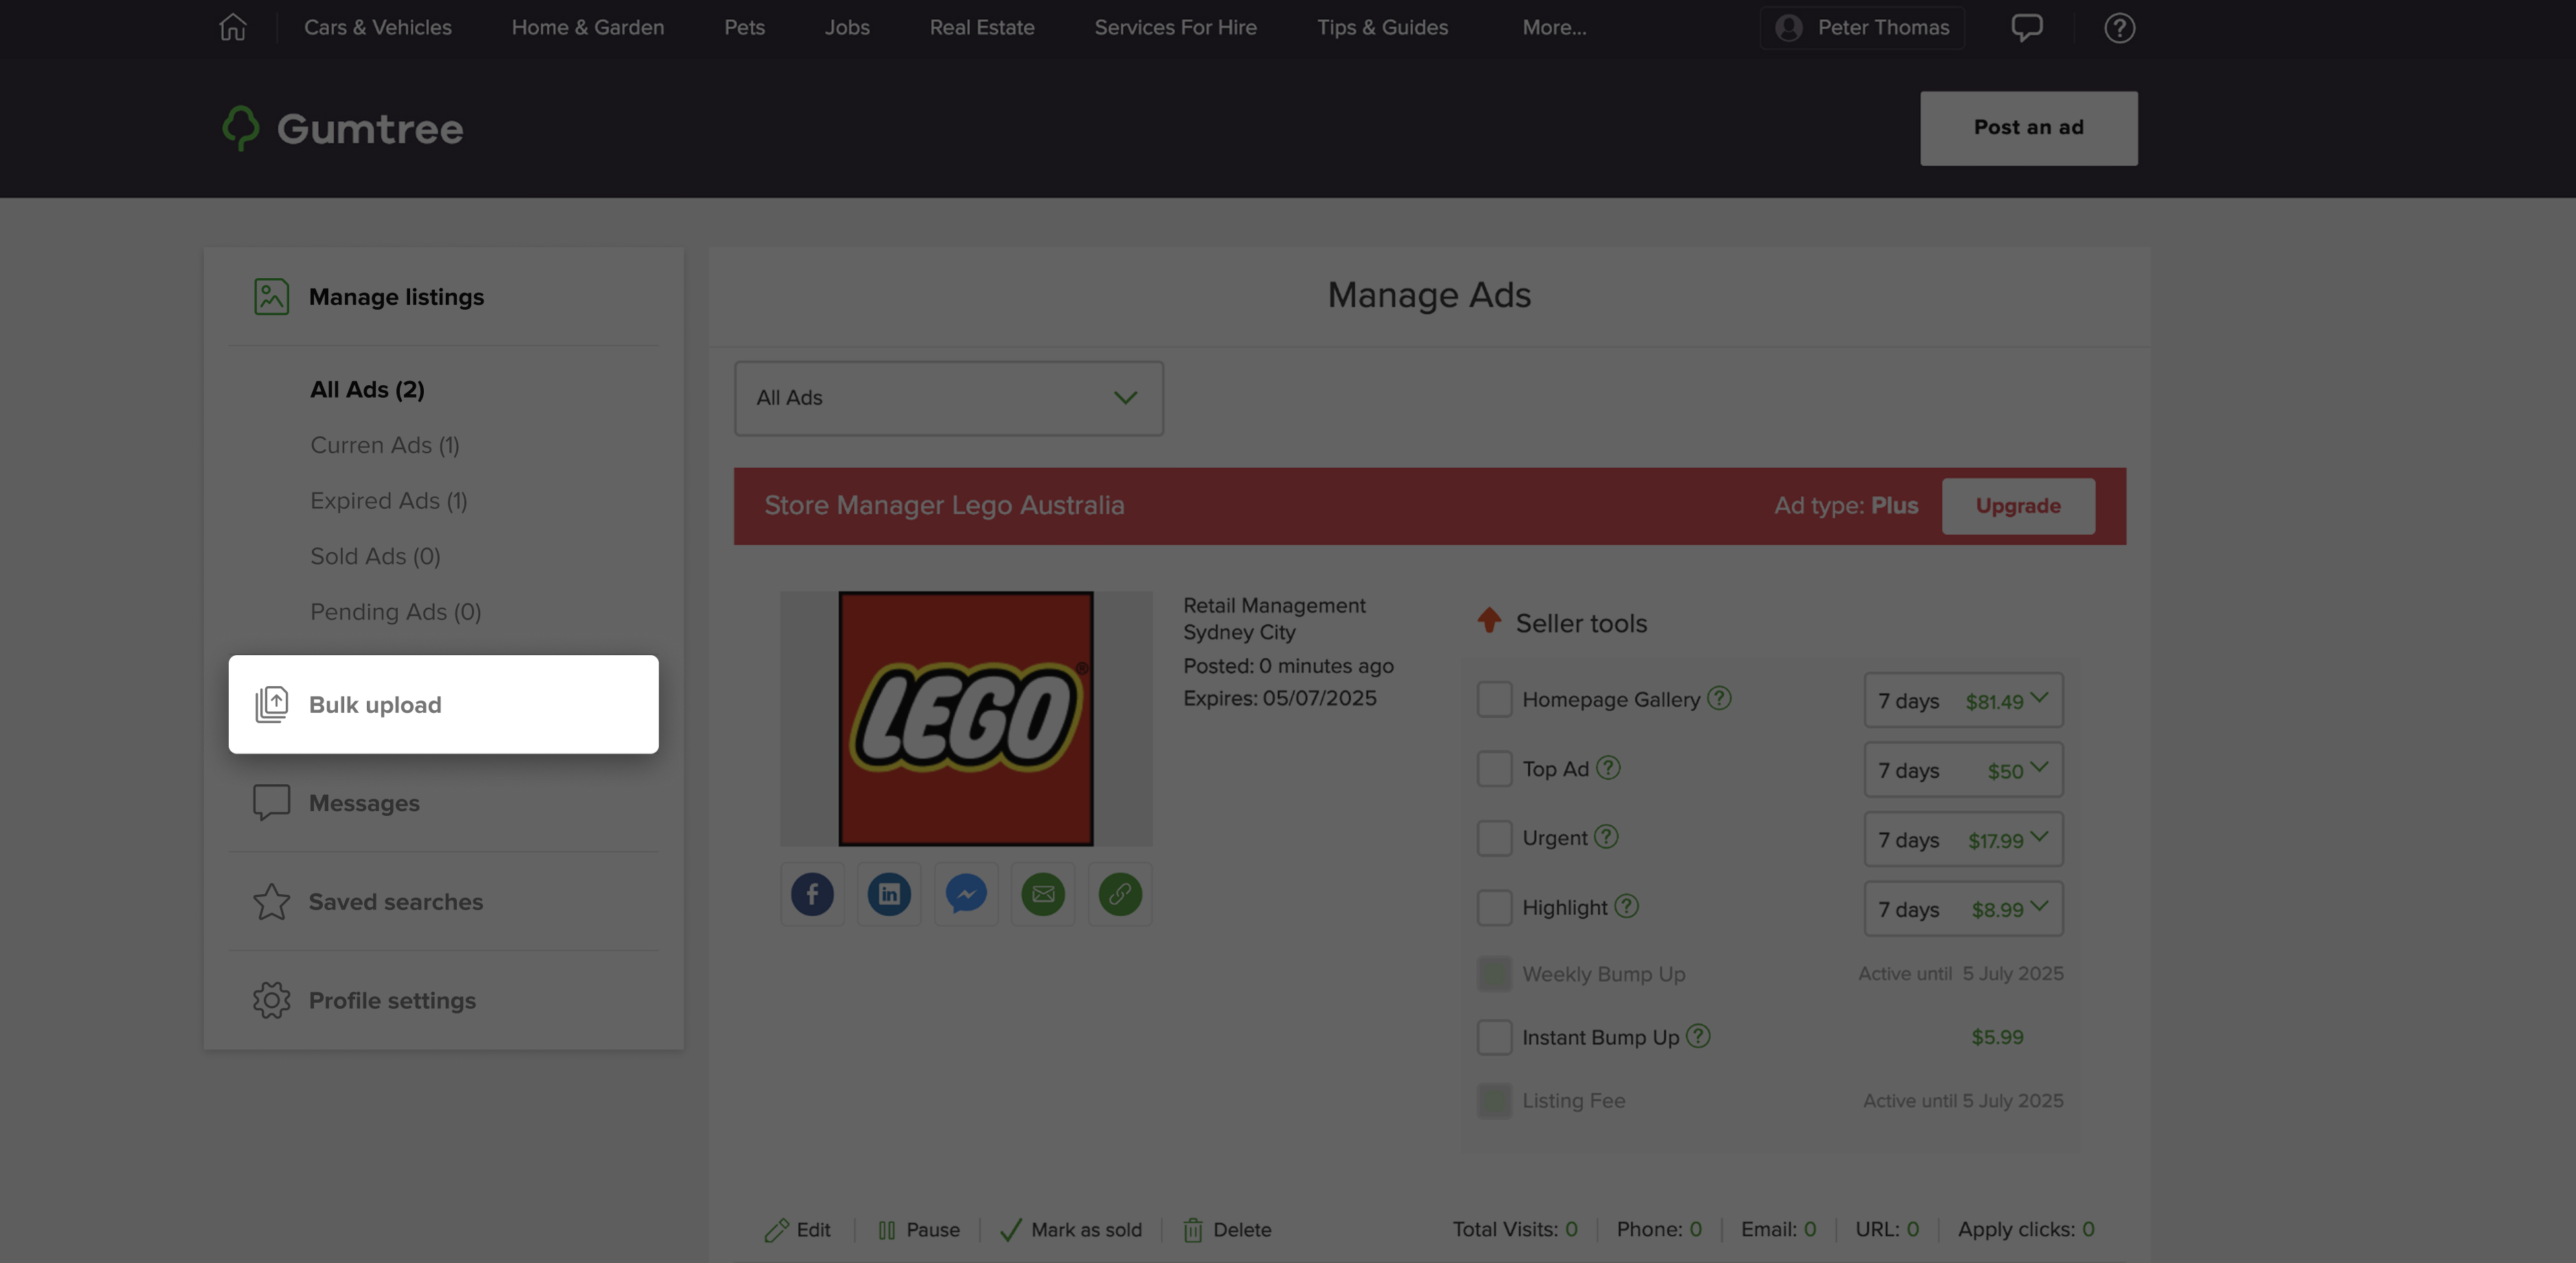Check the Instant Bump Up checkbox

[1494, 1037]
